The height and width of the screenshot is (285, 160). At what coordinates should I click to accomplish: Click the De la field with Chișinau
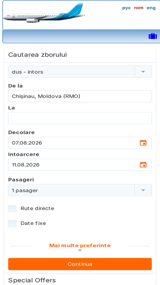point(80,96)
